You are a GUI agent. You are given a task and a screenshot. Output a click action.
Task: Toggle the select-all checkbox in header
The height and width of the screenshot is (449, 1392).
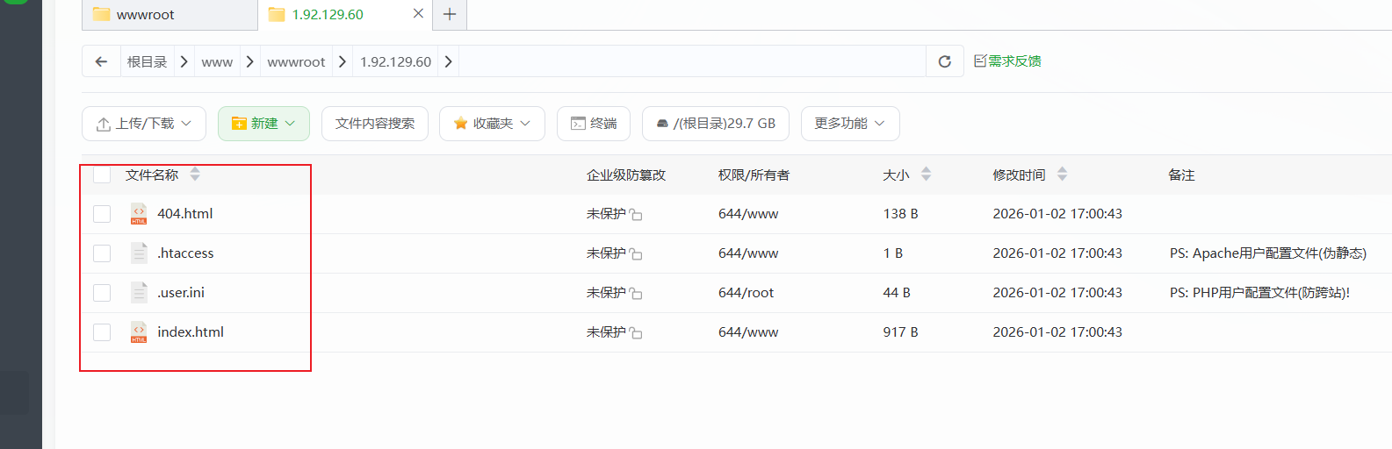pos(102,175)
